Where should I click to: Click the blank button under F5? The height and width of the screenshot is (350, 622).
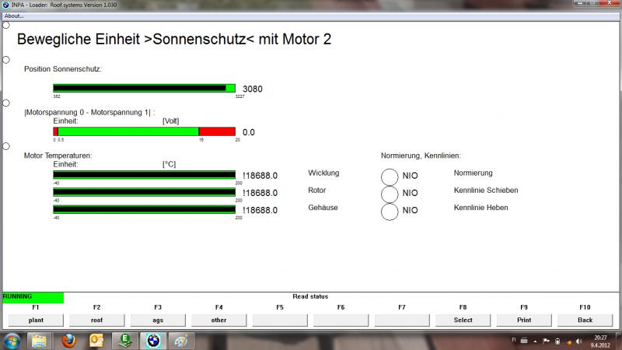280,320
